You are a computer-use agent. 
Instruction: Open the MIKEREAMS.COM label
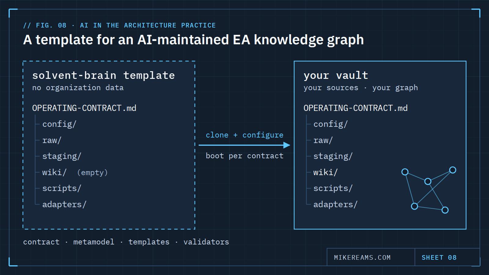(x=362, y=258)
